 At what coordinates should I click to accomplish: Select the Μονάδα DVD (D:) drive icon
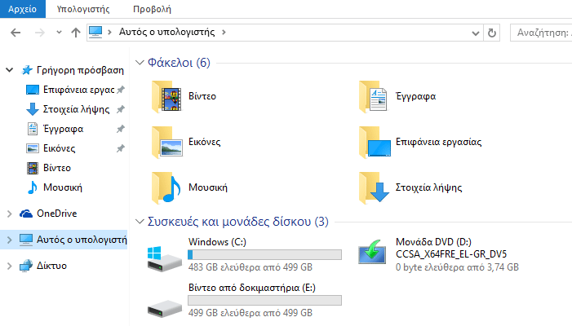tap(372, 252)
